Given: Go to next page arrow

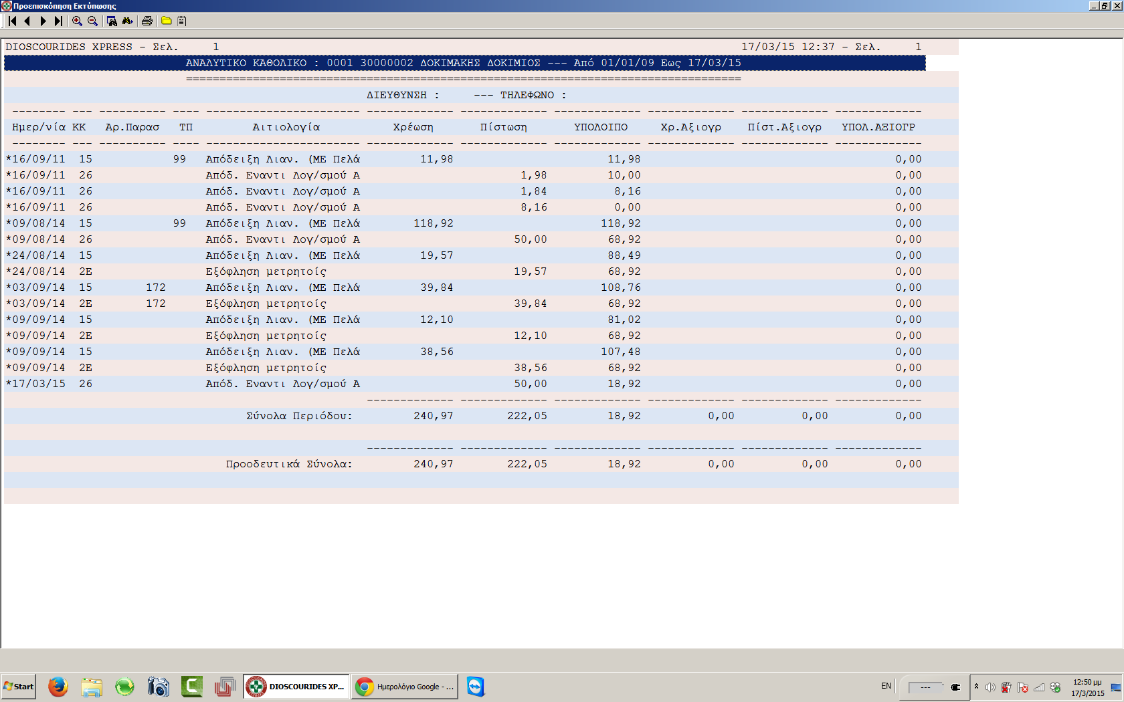Looking at the screenshot, I should coord(43,21).
